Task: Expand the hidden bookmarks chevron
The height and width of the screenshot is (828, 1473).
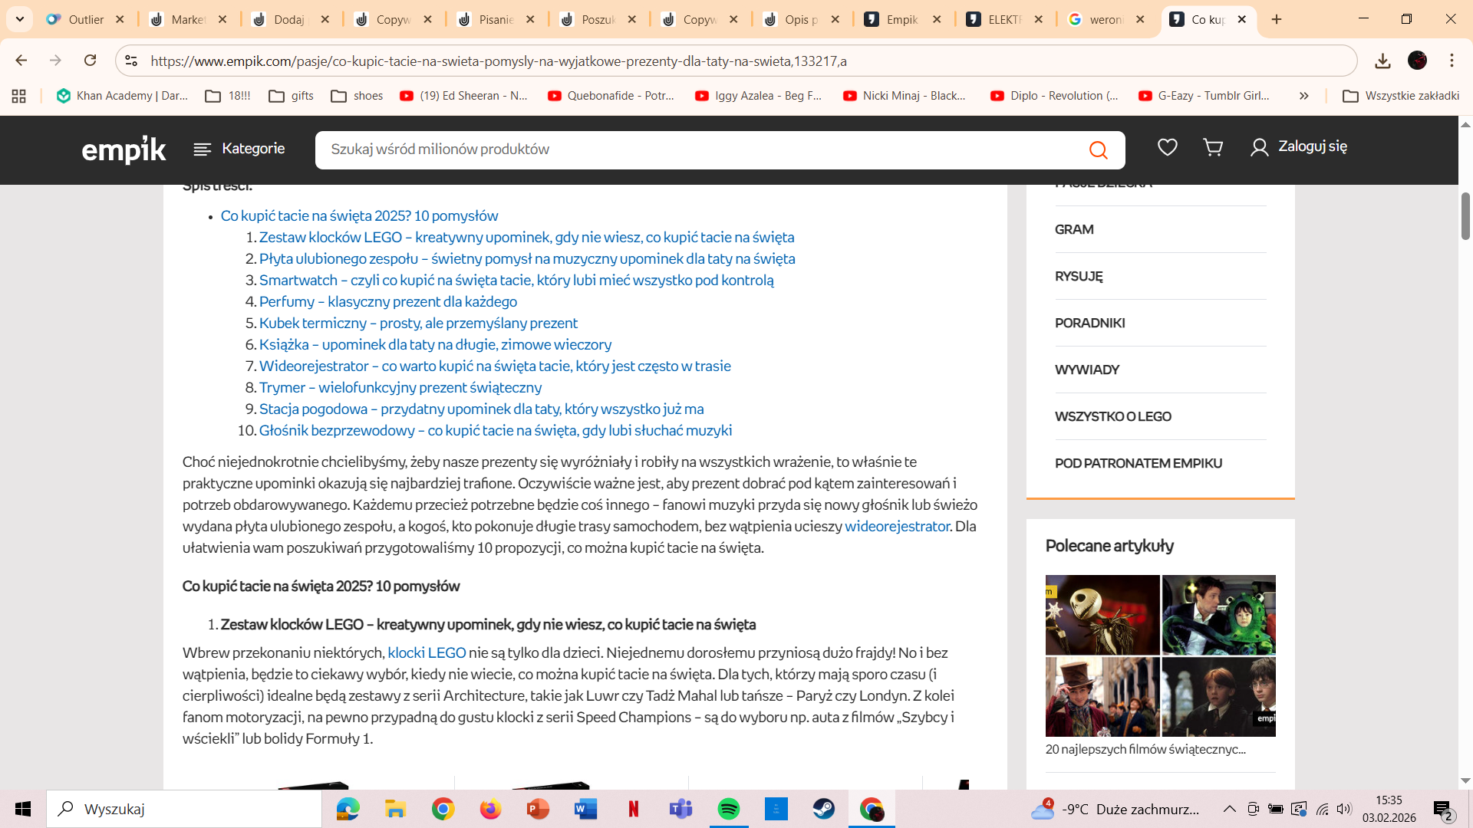Action: pos(1303,96)
